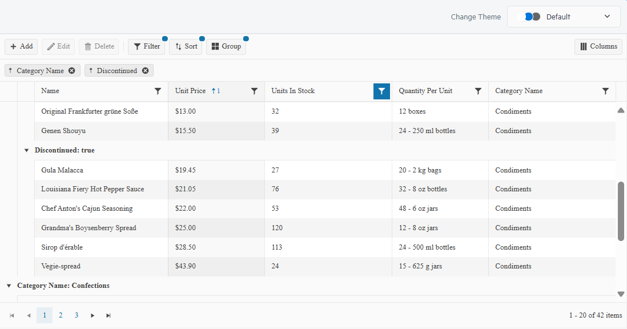Click the Group grid icon in the toolbar
This screenshot has height=329, width=627.
pyautogui.click(x=215, y=46)
